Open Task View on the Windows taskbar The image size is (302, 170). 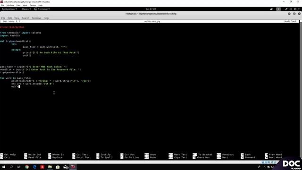pyautogui.click(x=19, y=167)
